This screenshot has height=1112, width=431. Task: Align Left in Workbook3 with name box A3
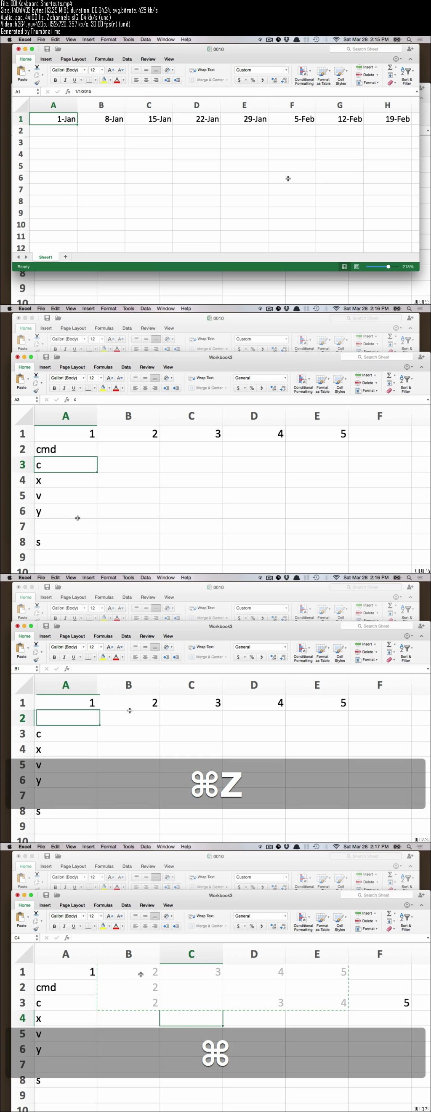135,388
